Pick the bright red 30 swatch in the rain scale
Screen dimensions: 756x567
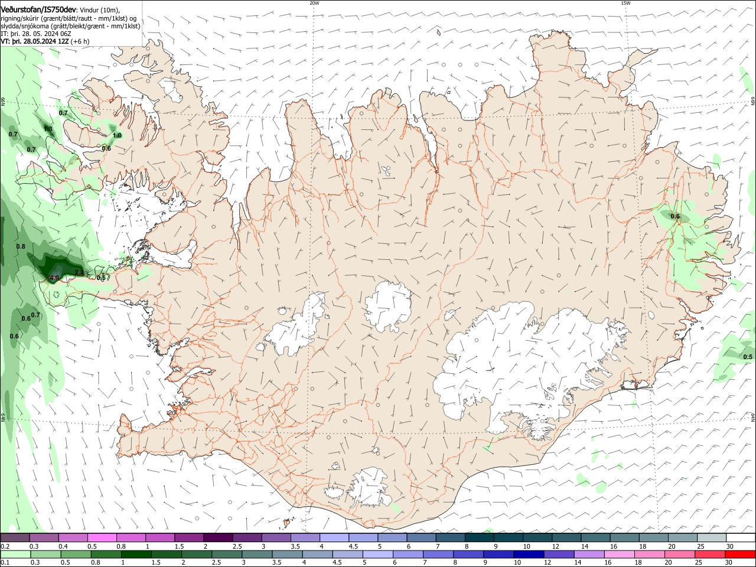[x=740, y=554]
